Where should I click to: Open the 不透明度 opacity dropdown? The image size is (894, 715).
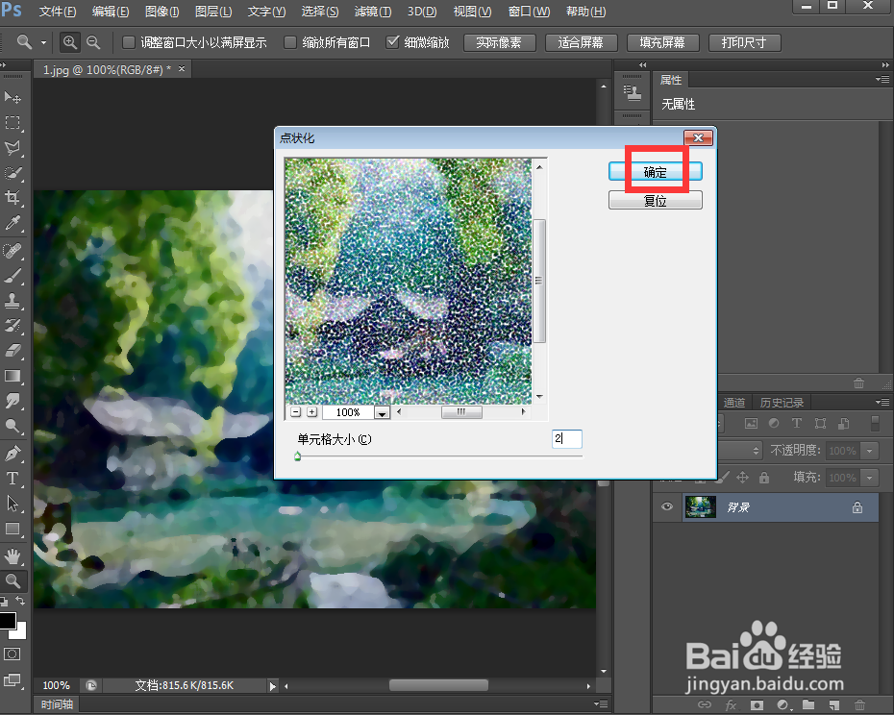(869, 450)
